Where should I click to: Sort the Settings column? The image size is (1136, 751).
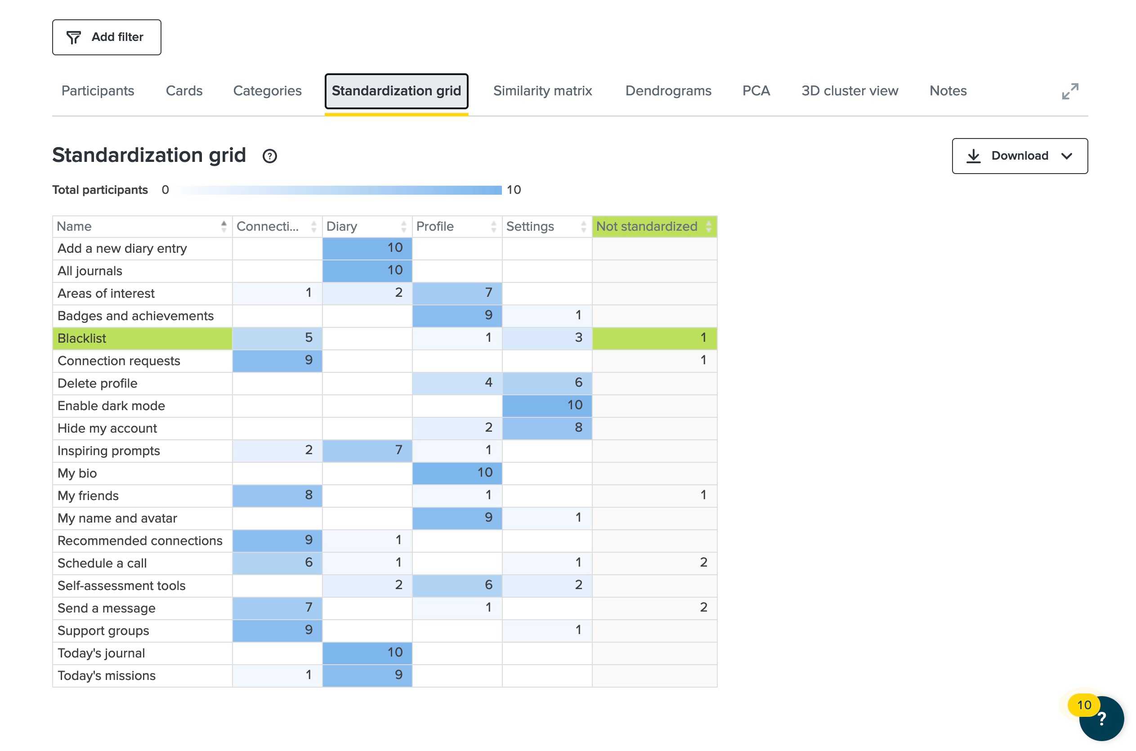(x=583, y=227)
